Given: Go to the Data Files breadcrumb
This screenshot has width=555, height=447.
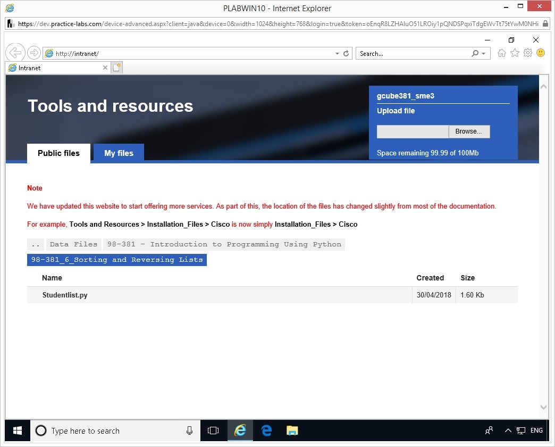Looking at the screenshot, I should 73,244.
